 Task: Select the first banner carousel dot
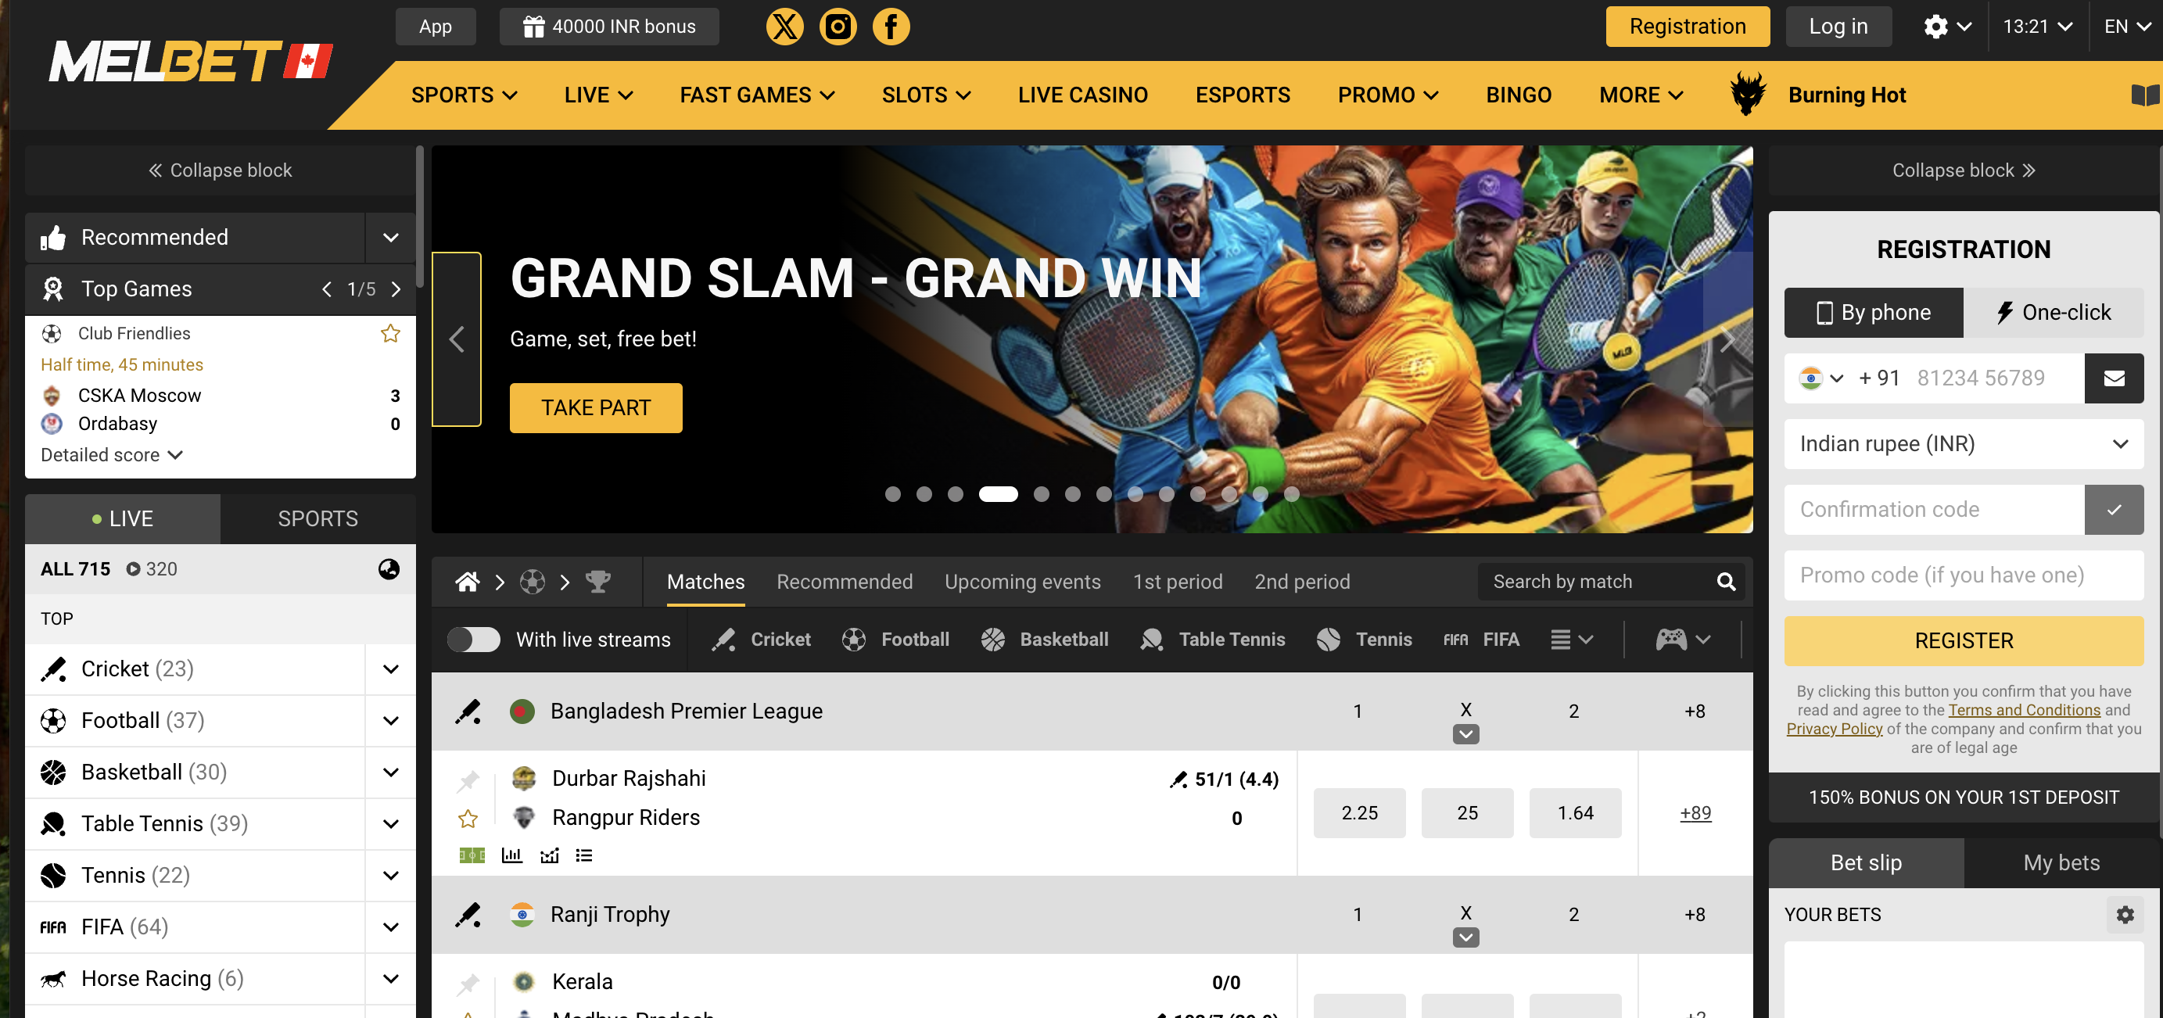[892, 494]
